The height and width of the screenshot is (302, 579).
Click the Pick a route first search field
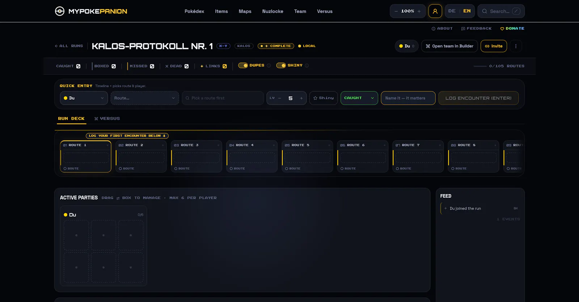223,98
